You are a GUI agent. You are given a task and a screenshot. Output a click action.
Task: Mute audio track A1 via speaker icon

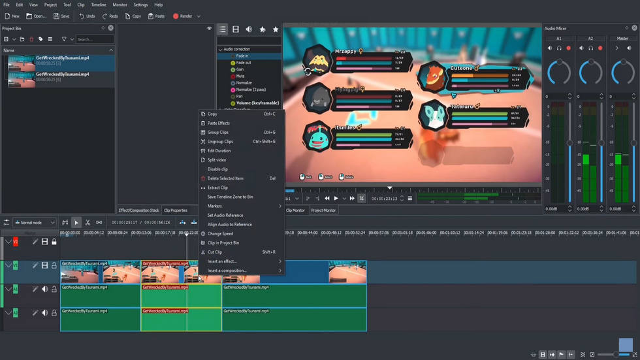coord(45,289)
